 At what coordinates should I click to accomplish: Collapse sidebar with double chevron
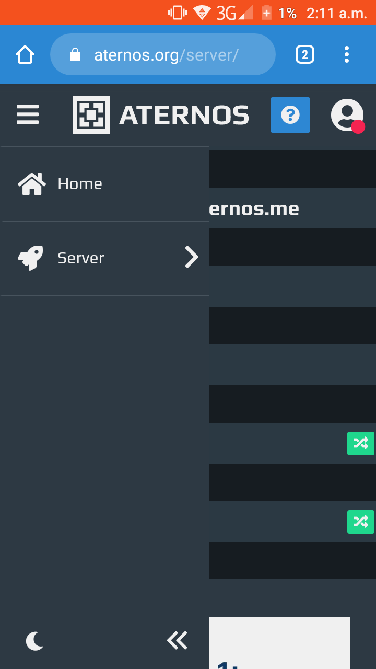(x=177, y=640)
